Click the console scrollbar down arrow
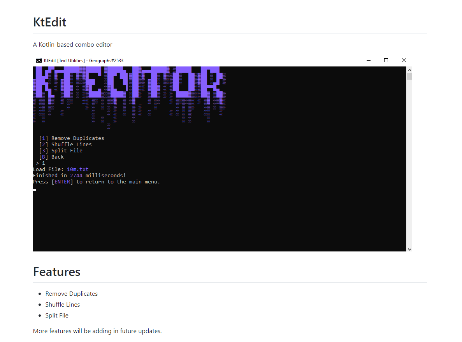Screen dimensions: 462x342 [x=409, y=249]
